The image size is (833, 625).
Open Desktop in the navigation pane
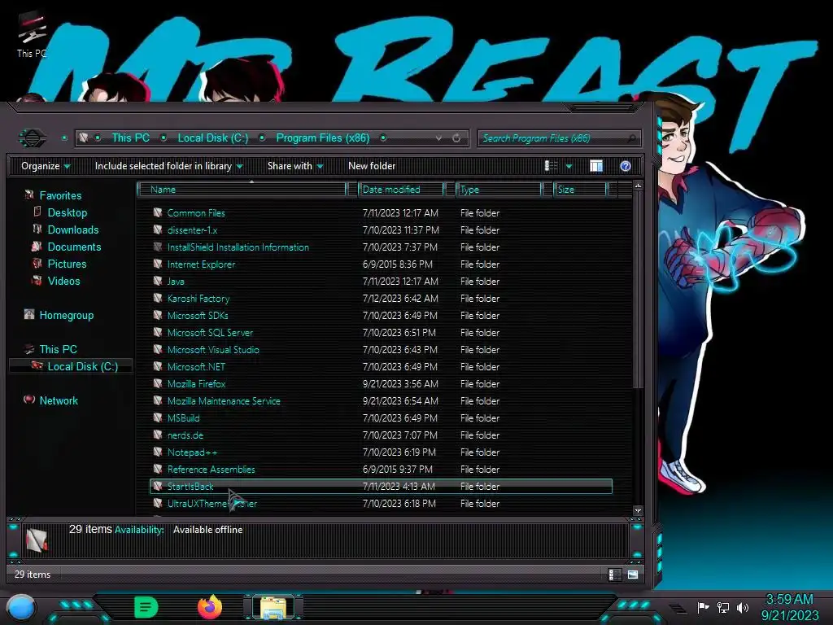pyautogui.click(x=68, y=212)
